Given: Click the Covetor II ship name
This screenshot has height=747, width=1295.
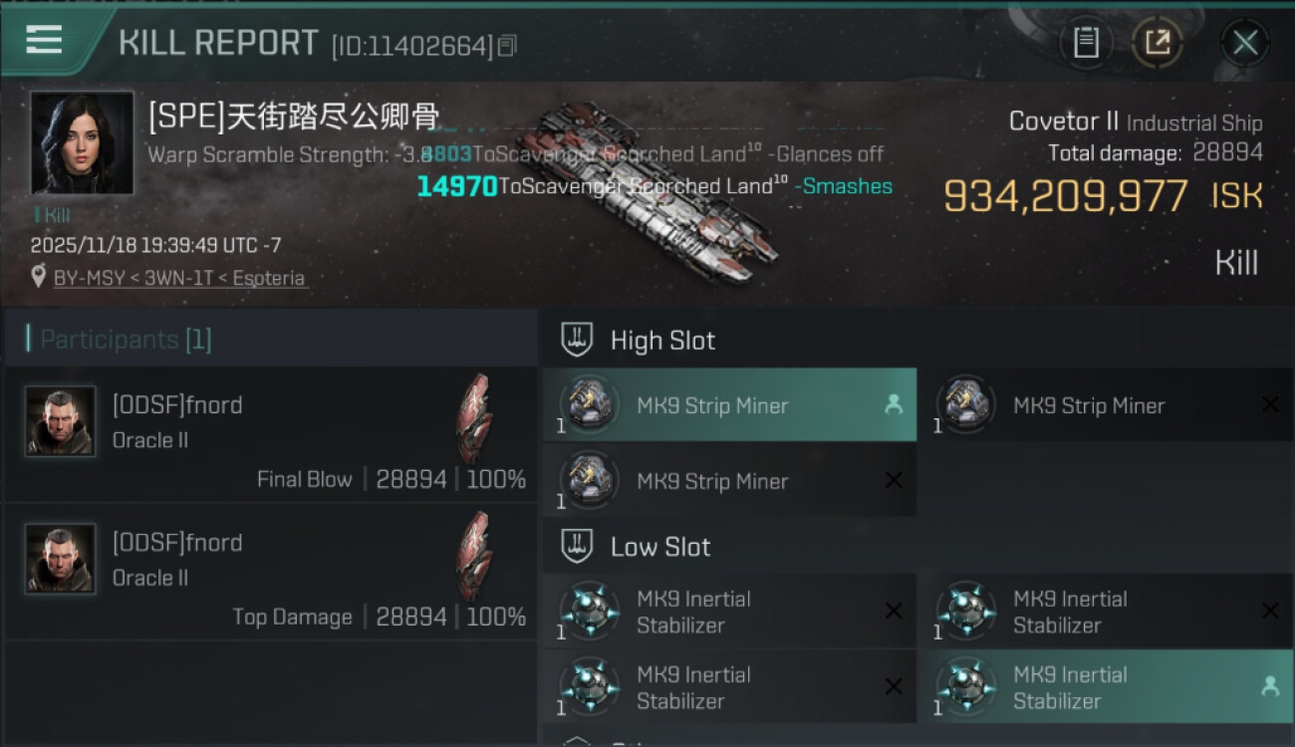Looking at the screenshot, I should pyautogui.click(x=1064, y=122).
